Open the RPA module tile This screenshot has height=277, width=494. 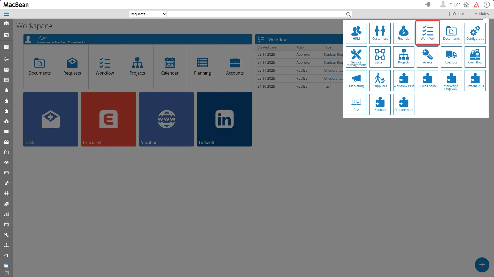pos(356,104)
